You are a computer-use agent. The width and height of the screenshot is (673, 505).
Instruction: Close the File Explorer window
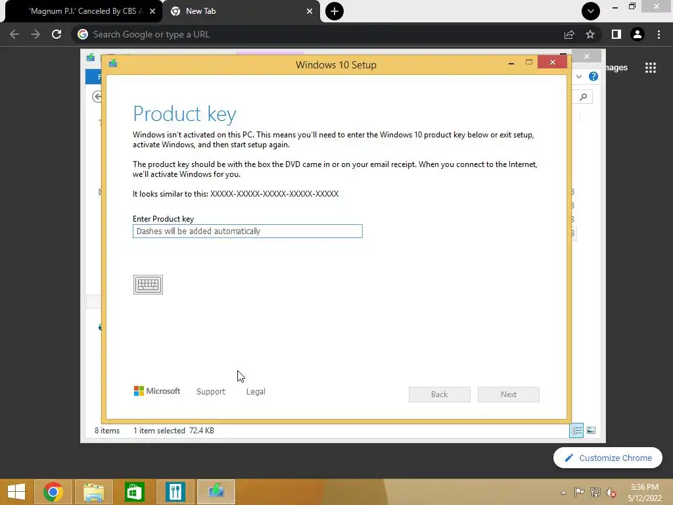coord(587,57)
